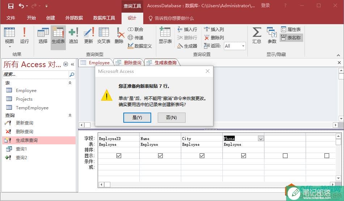The width and height of the screenshot is (344, 201).
Task: Decline with the 否(N) button
Action: (x=171, y=118)
